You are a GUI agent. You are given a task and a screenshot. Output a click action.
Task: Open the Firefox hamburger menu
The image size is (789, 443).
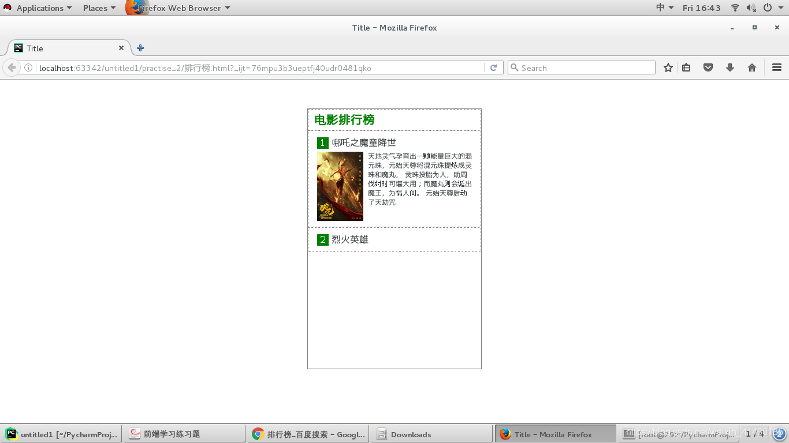[x=777, y=68]
